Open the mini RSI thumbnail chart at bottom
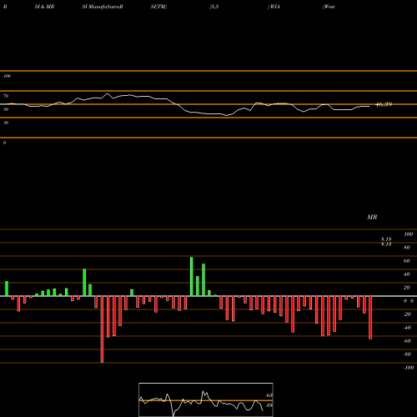 (x=206, y=399)
